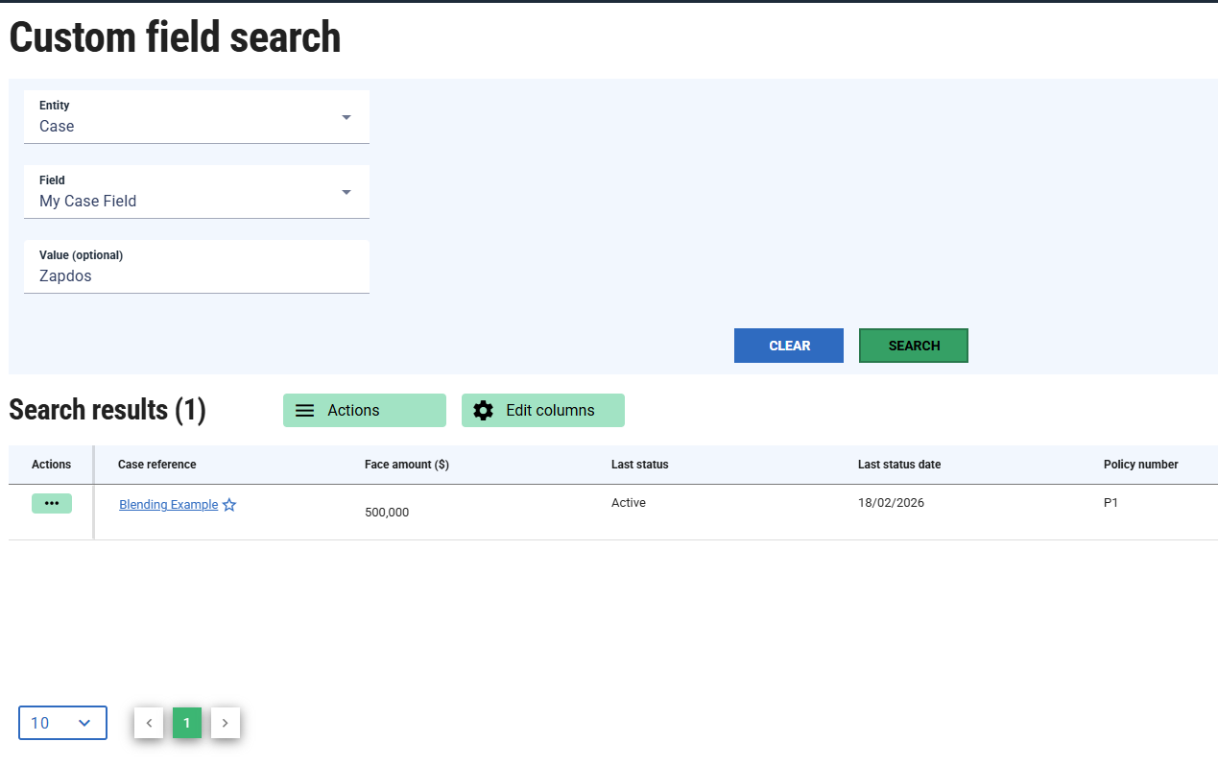Sort by Last status date column header
1218x766 pixels.
click(898, 465)
